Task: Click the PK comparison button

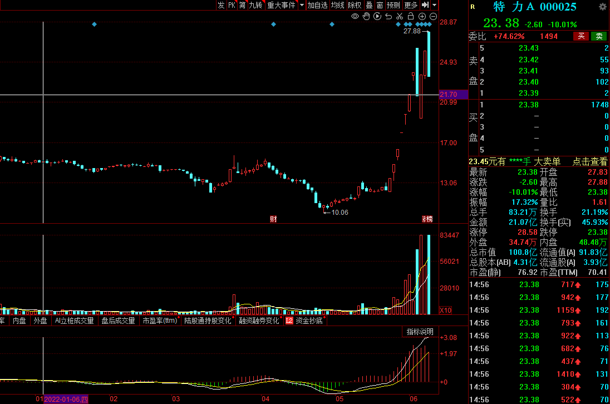Action: pyautogui.click(x=232, y=5)
